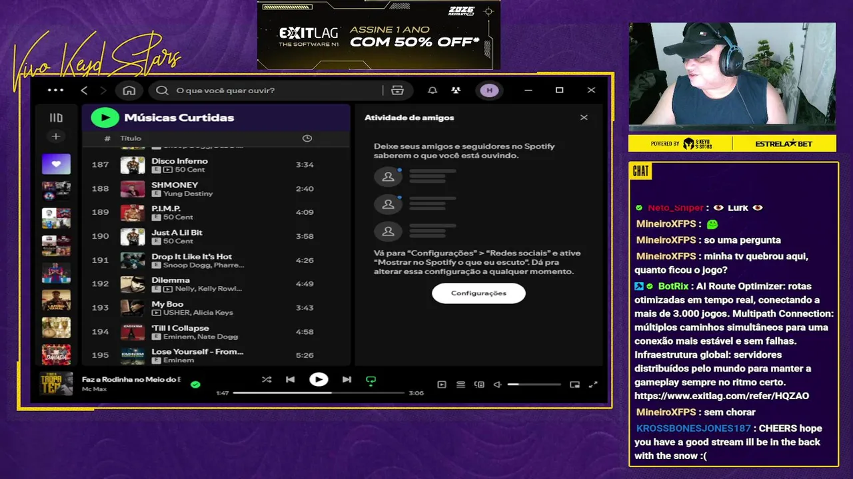The image size is (853, 479).
Task: Open the Now Playing view
Action: tap(441, 385)
